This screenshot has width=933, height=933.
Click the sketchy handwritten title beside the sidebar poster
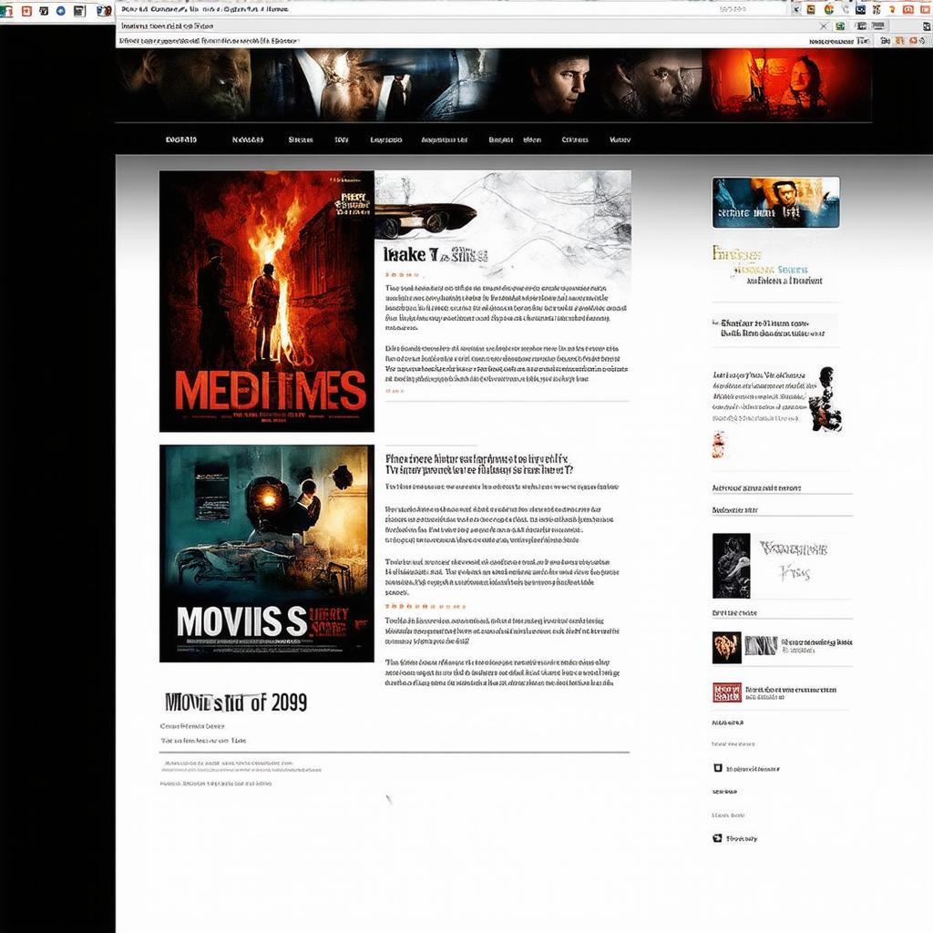coord(794,560)
